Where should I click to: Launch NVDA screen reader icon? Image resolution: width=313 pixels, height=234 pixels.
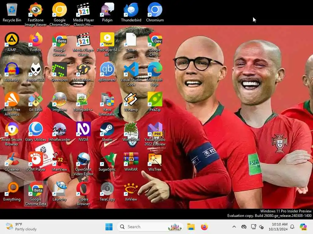click(83, 132)
